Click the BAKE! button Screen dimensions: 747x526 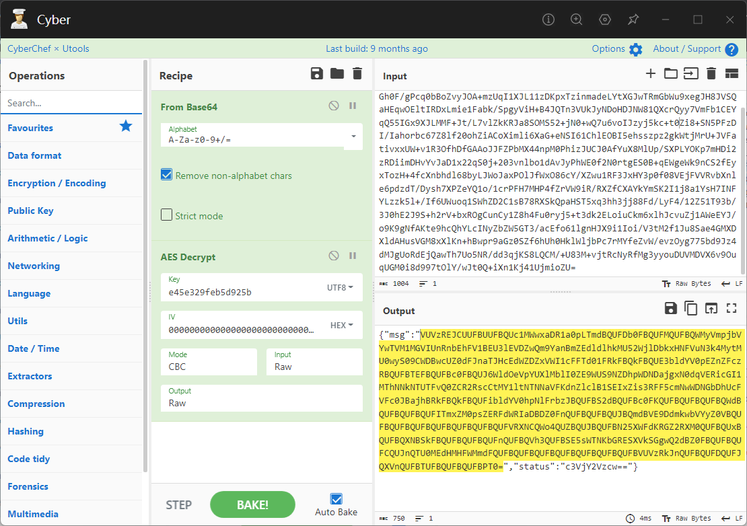point(252,504)
